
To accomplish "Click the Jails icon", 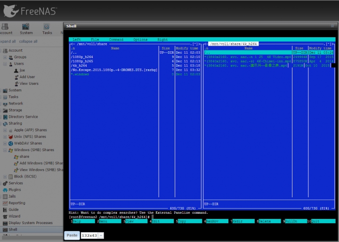I will tap(5, 197).
